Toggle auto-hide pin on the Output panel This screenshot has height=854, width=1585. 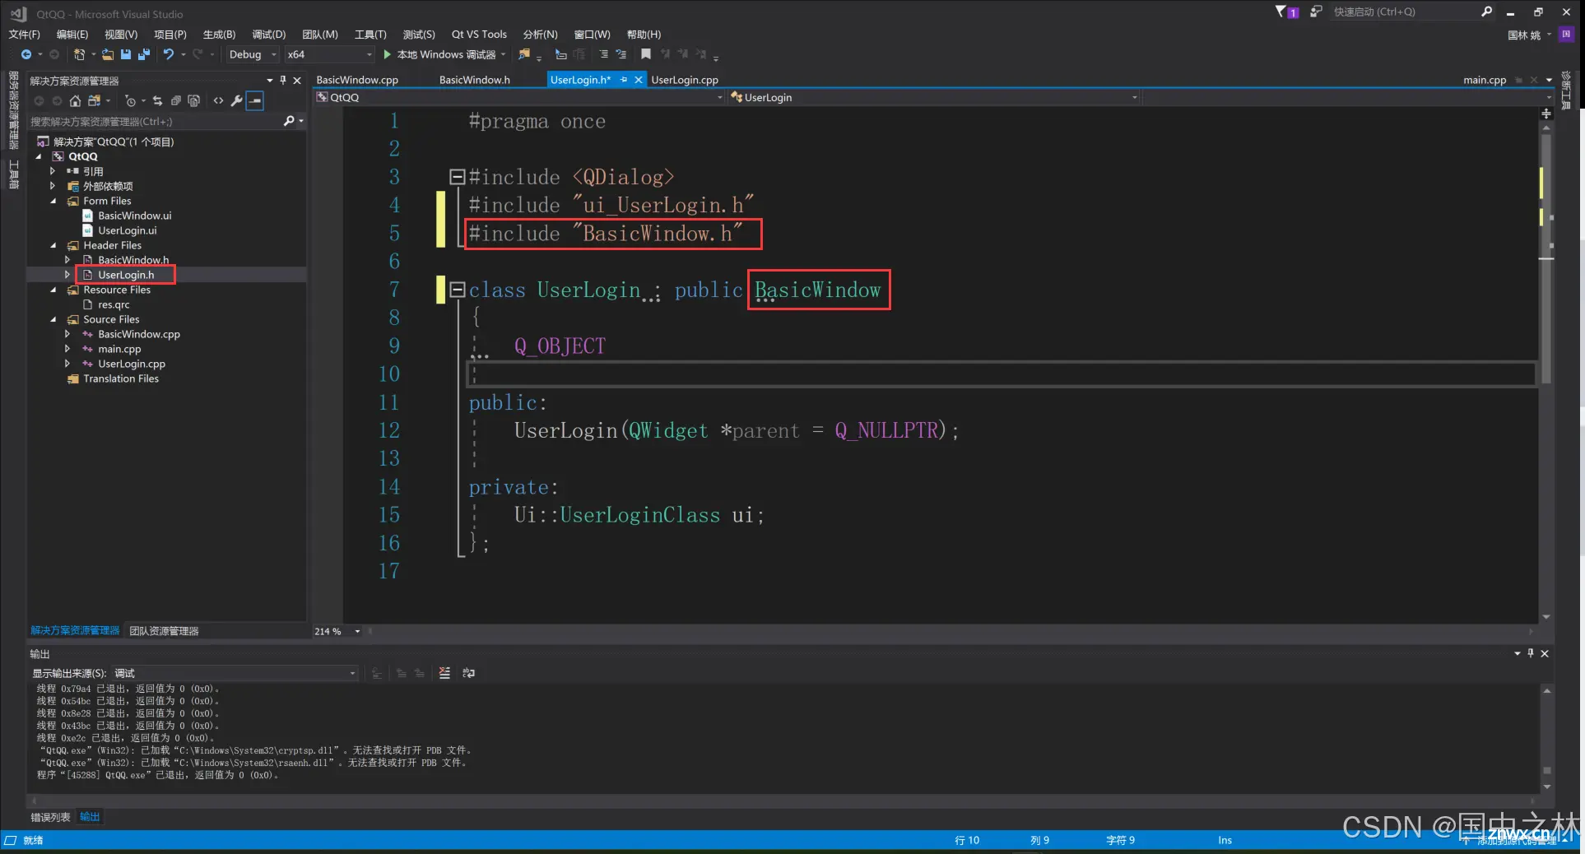[1531, 653]
